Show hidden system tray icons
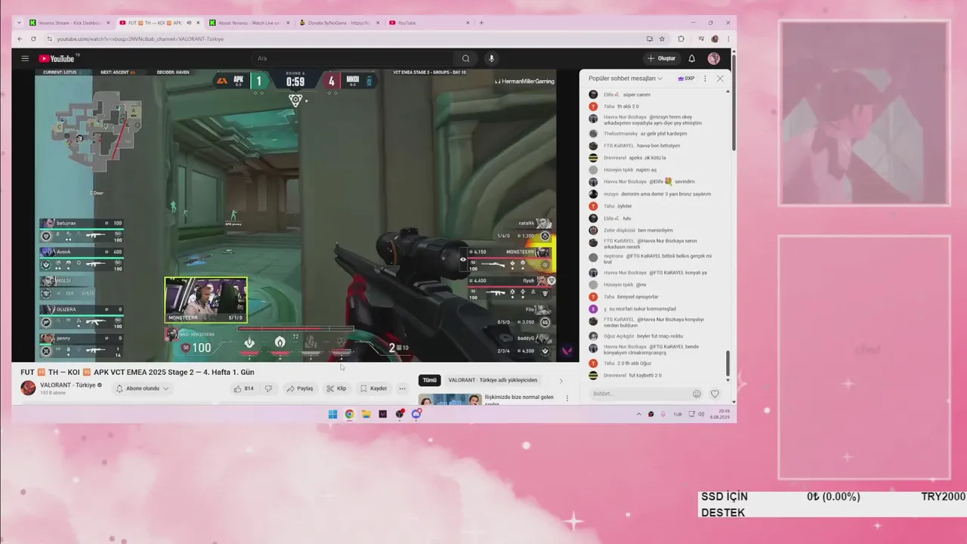The height and width of the screenshot is (544, 967). point(638,414)
